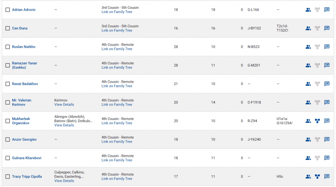Tick the checkbox next to Ruslan Natkho
This screenshot has height=187, width=336.
point(8,47)
